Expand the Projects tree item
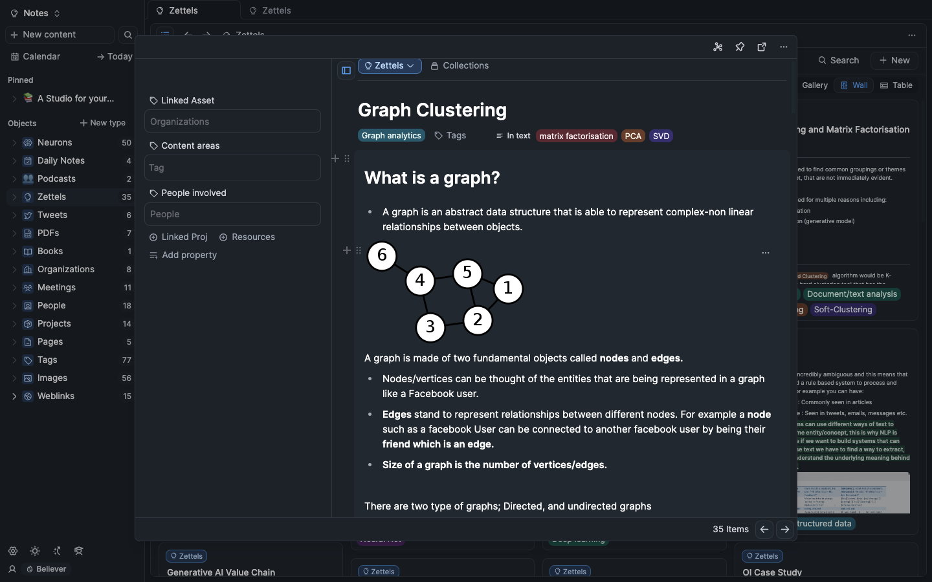The height and width of the screenshot is (582, 932). tap(14, 324)
